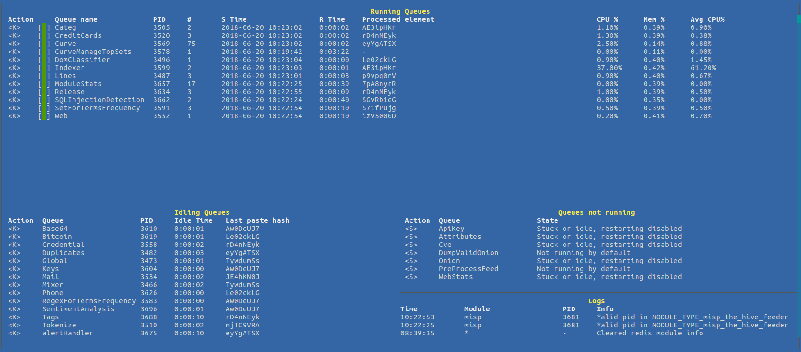Start the DumpValidOnion queue via <S>

pyautogui.click(x=411, y=253)
